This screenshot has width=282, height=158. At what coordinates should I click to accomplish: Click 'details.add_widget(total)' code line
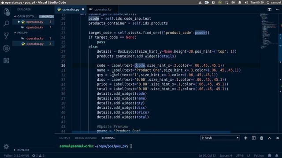[122, 117]
